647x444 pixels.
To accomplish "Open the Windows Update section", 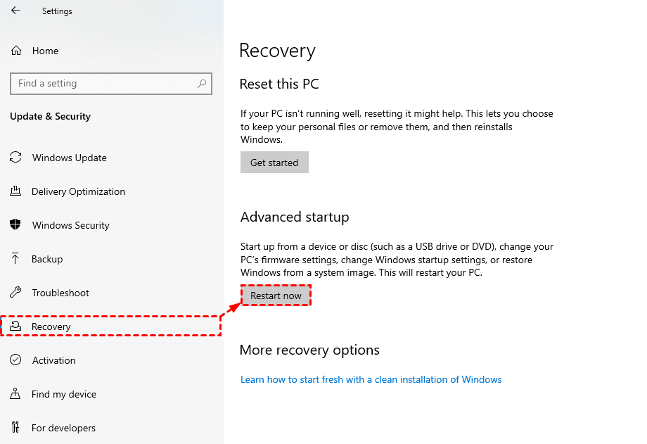I will pos(69,158).
